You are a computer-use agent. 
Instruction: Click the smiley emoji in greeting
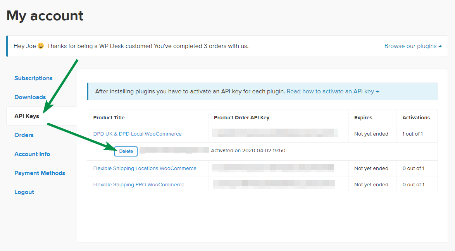[x=41, y=46]
